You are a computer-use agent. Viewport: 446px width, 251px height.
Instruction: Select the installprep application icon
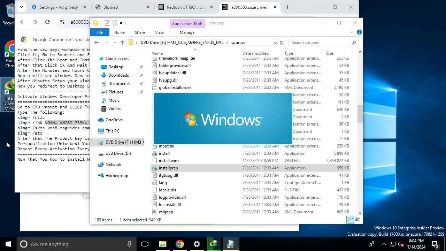[155, 168]
